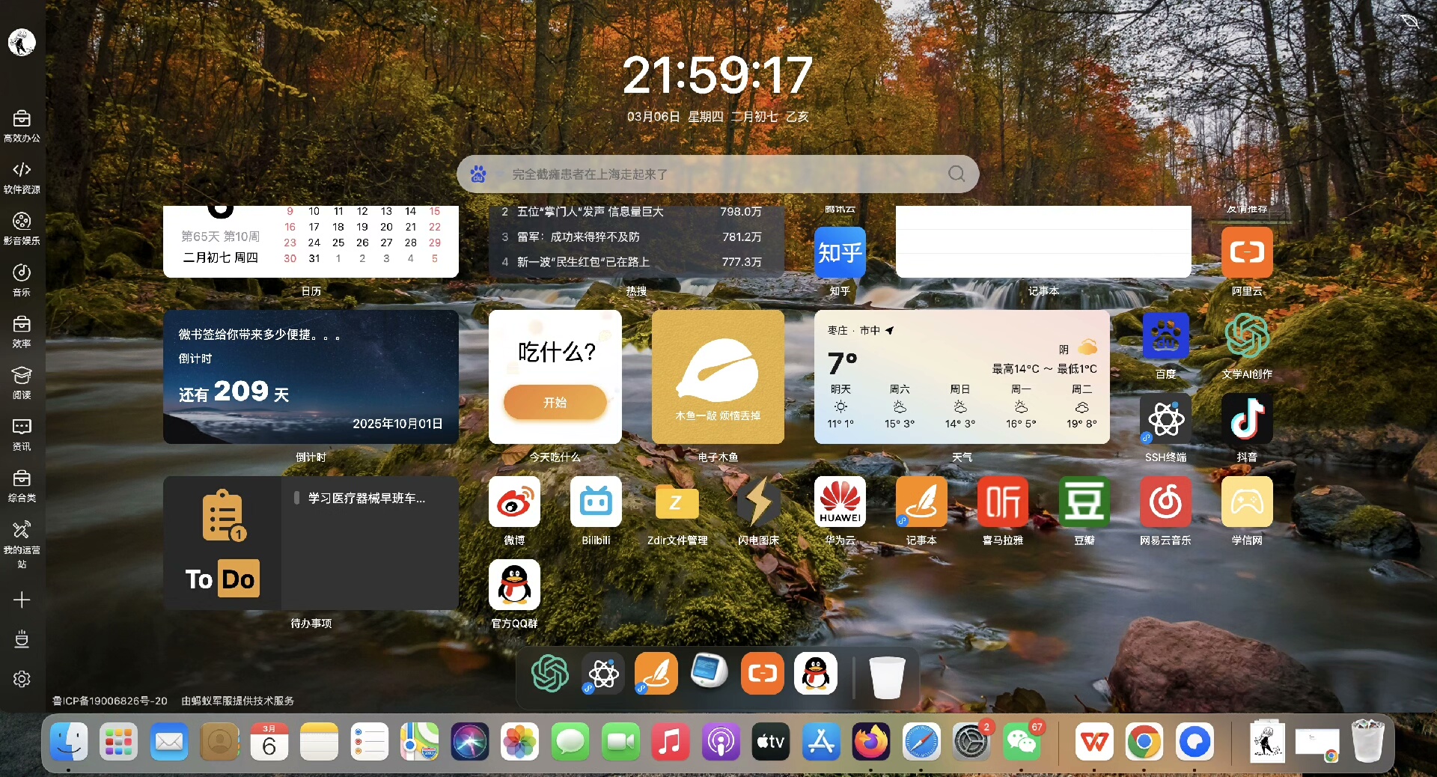
Task: Click the to-do entry 学习医疗器械早班车...
Action: 367,498
